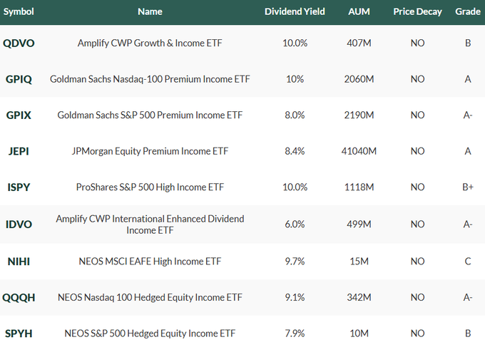Screen dimensions: 485x352
Task: Select the ISPY symbol
Action: click(19, 187)
